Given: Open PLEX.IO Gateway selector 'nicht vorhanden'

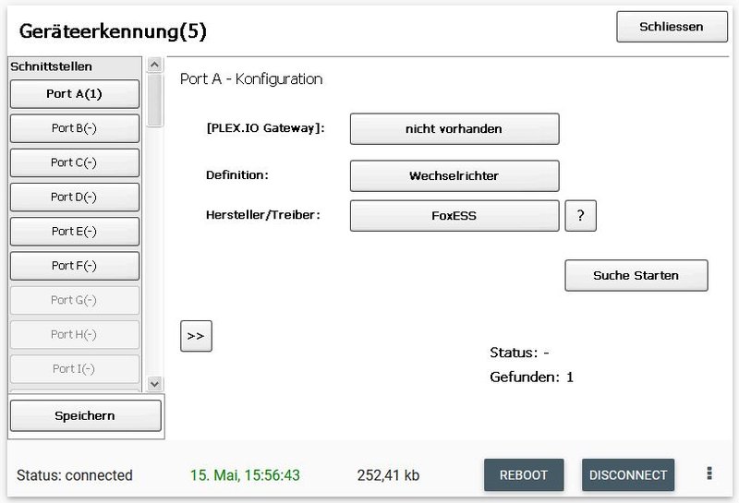Looking at the screenshot, I should (454, 129).
